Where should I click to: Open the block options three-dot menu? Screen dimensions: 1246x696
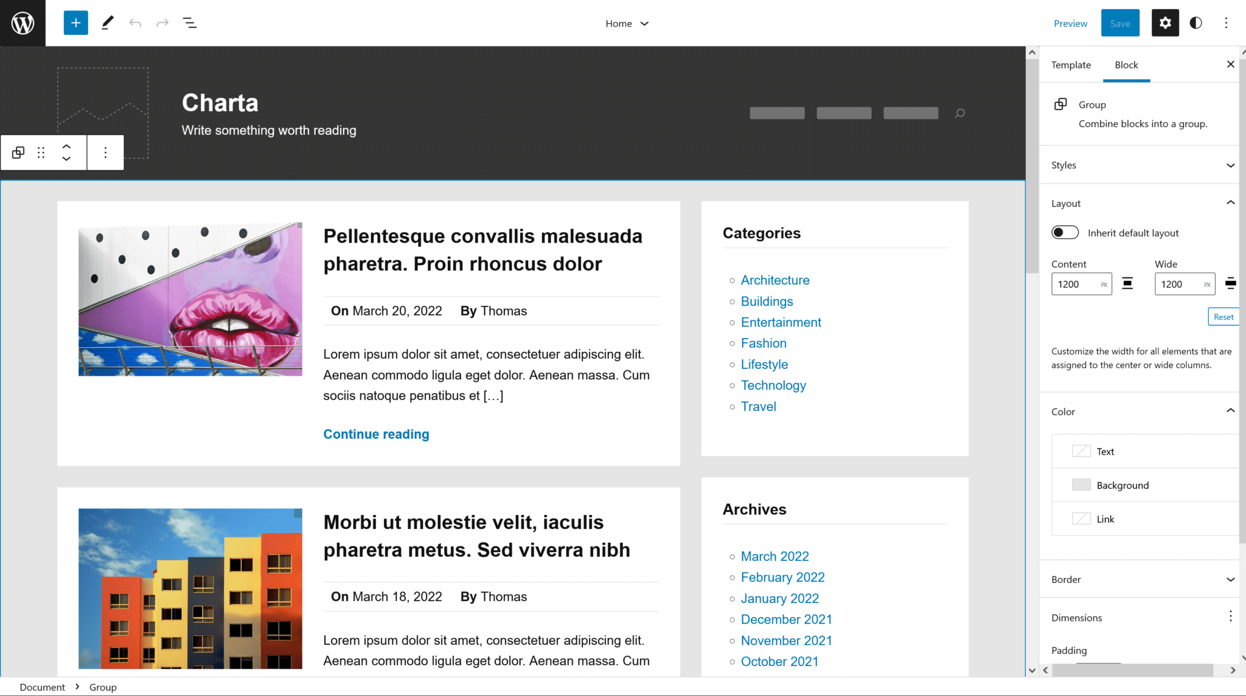pyautogui.click(x=105, y=152)
